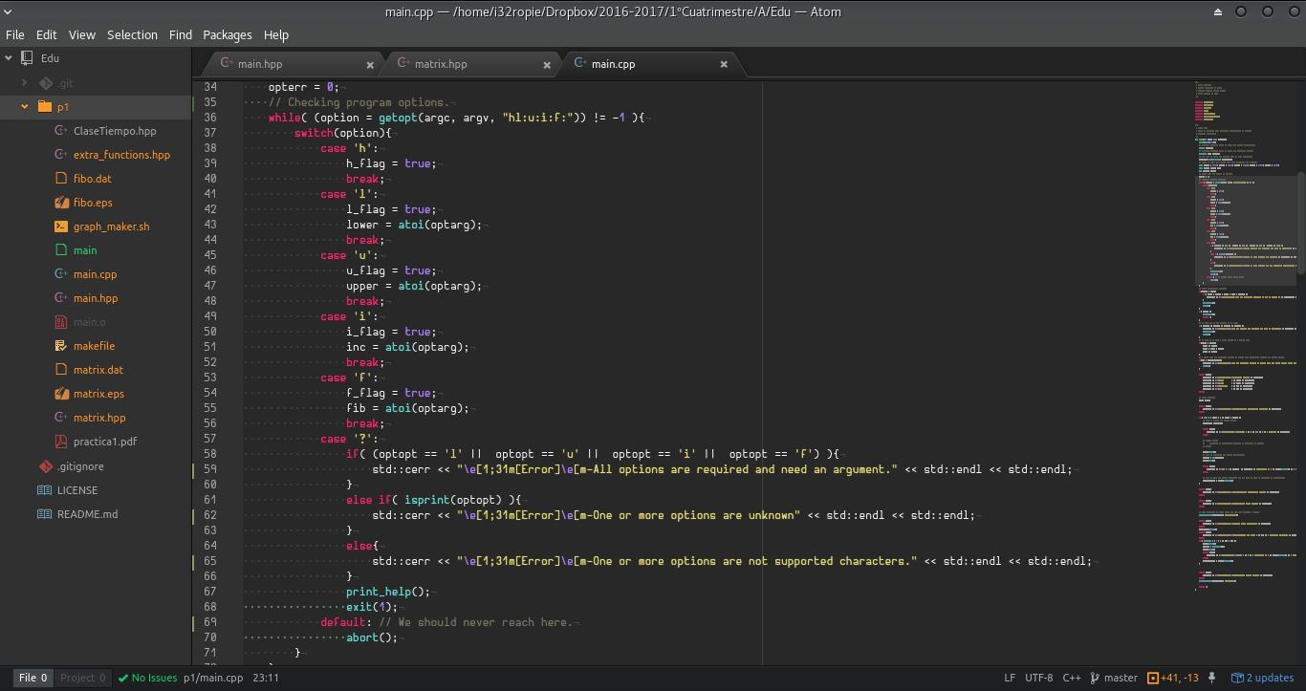Click the practica1.pdf PDF icon
Viewport: 1306px width, 691px height.
(x=61, y=442)
